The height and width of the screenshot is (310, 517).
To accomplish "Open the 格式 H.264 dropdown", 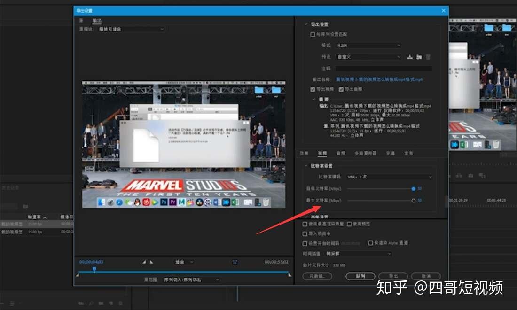I will point(368,45).
